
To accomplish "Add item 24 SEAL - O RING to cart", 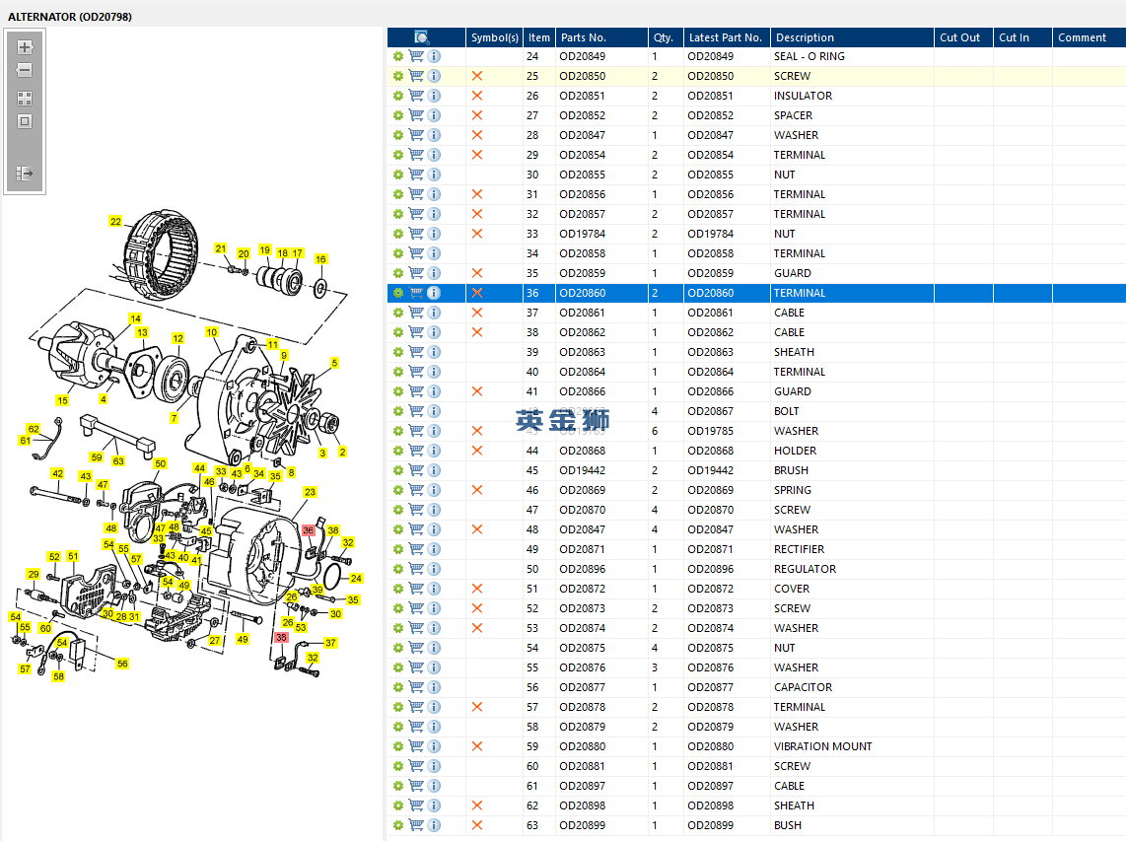I will tap(416, 56).
